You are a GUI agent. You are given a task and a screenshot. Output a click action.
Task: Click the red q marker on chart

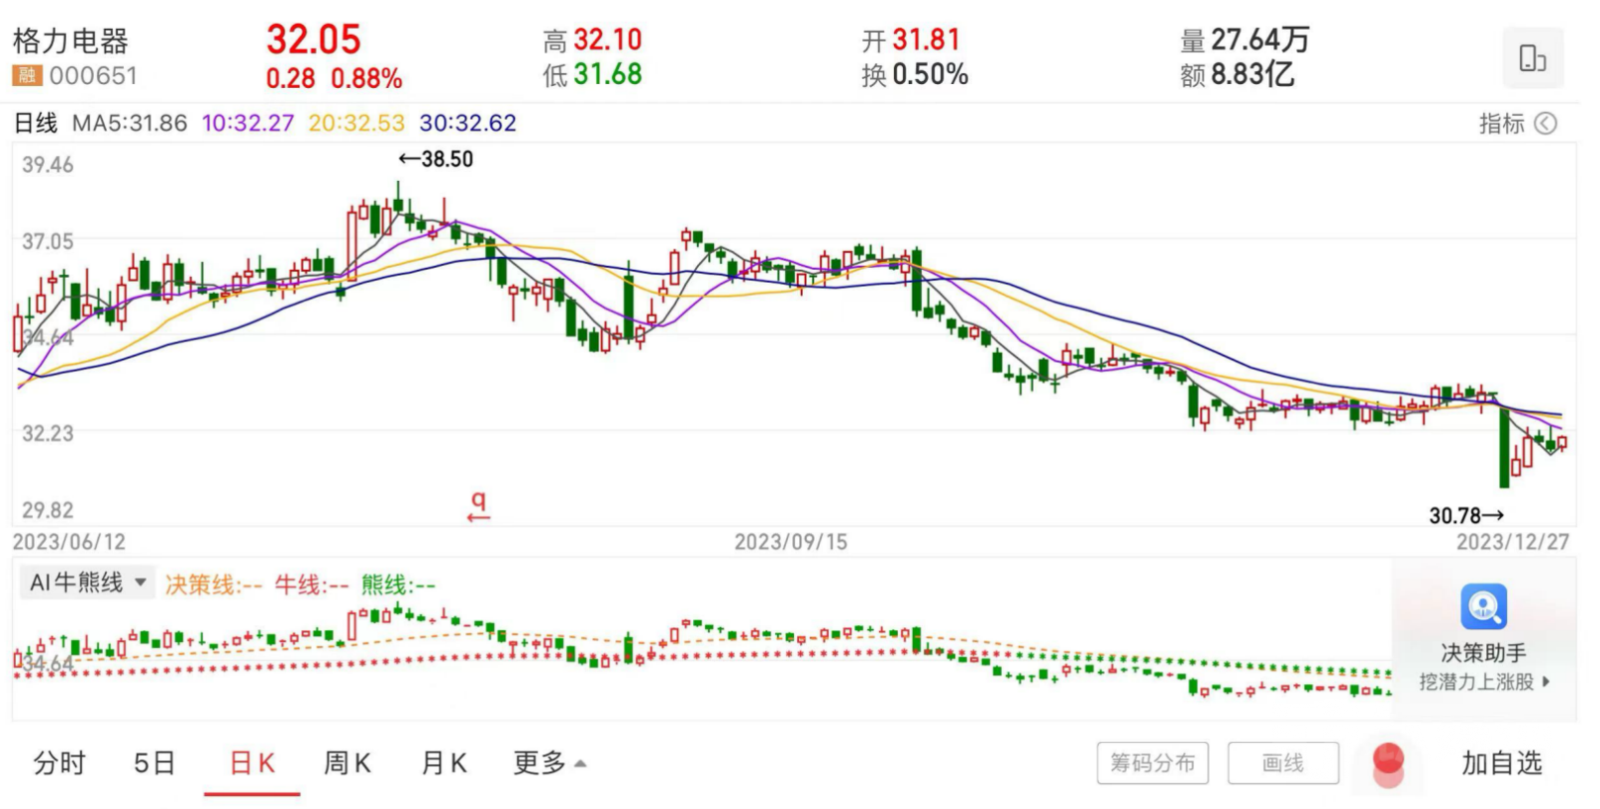[x=479, y=506]
